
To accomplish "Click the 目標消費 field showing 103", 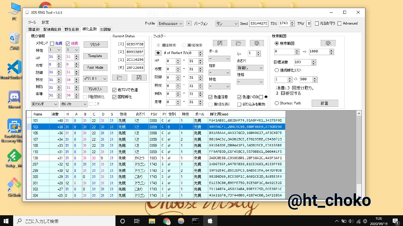I will pos(303,62).
